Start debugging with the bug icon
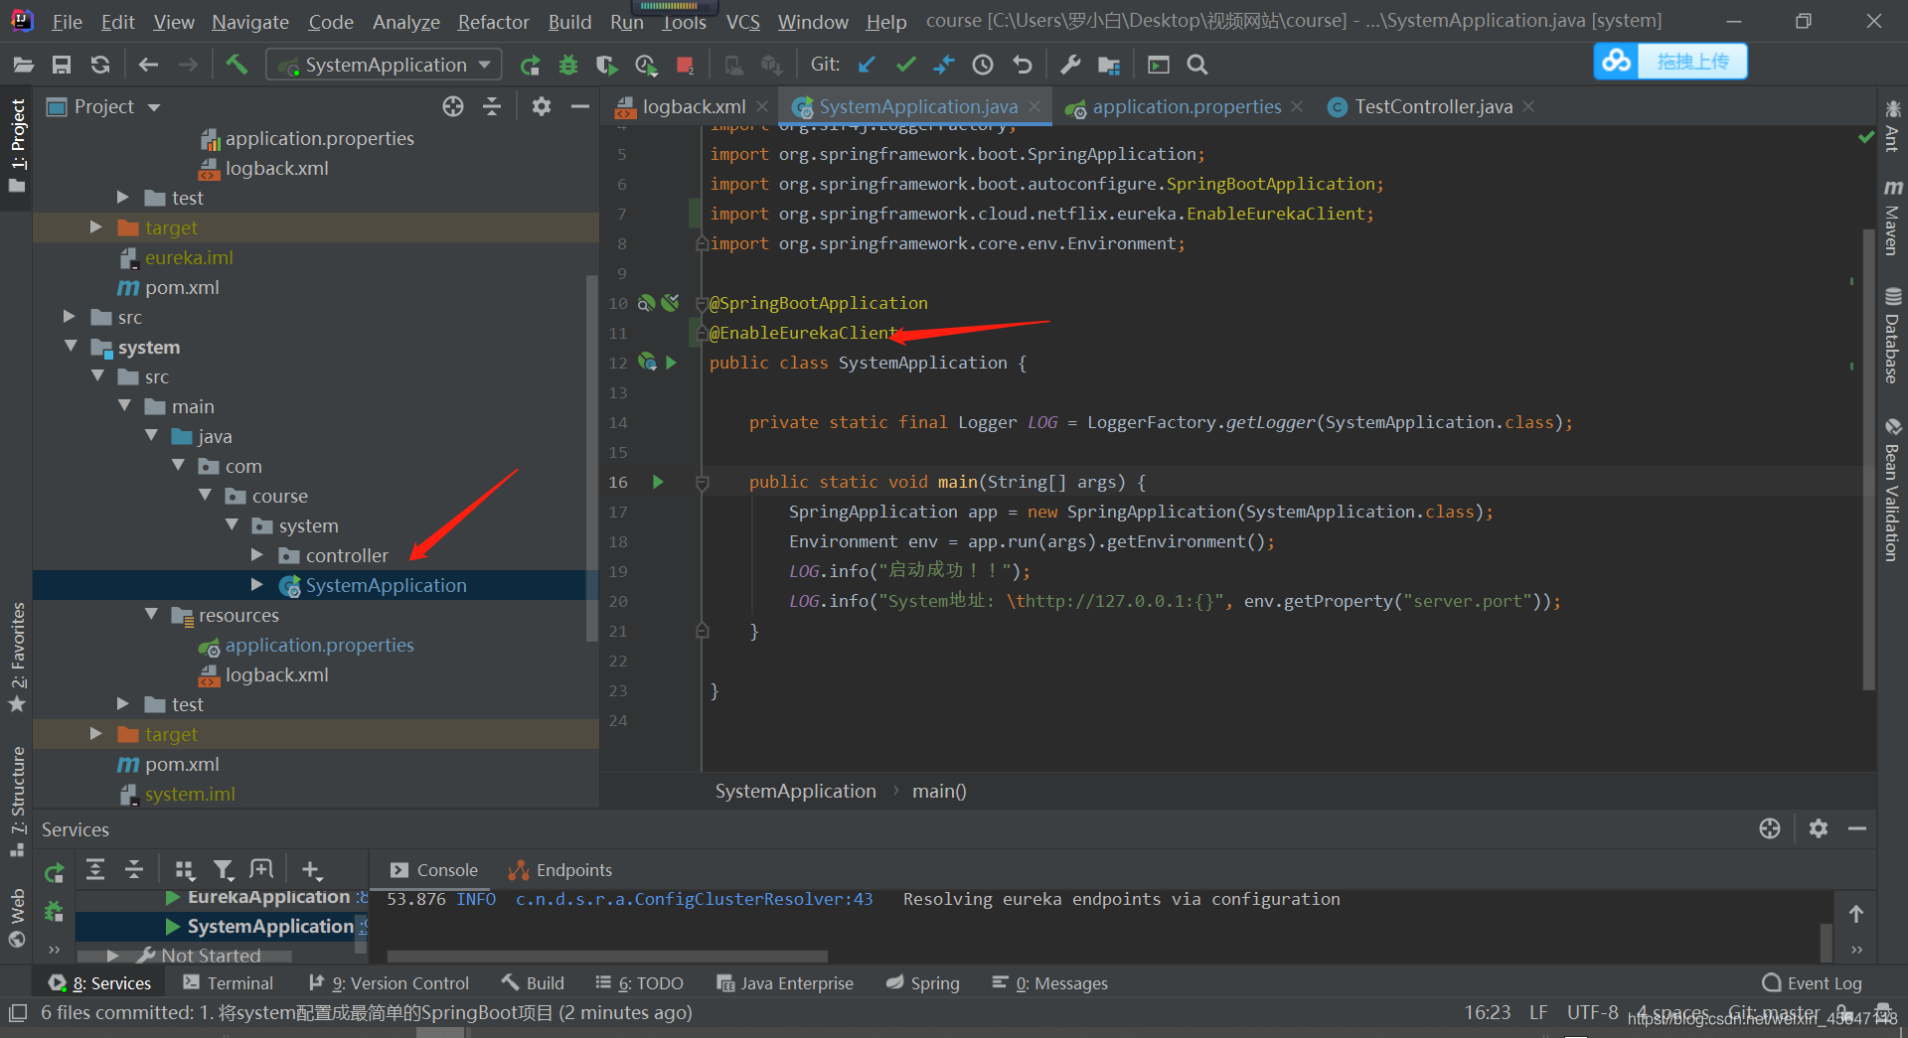Viewport: 1908px width, 1038px height. pos(568,65)
